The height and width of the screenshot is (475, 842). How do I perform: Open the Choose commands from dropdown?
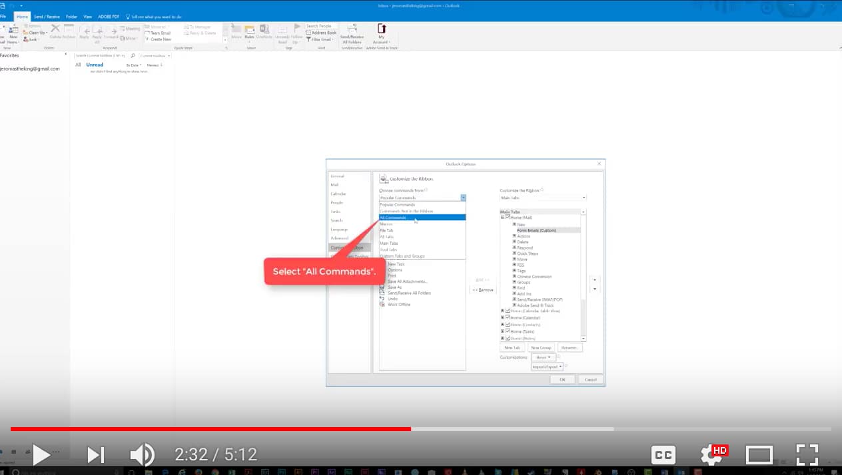tap(463, 197)
